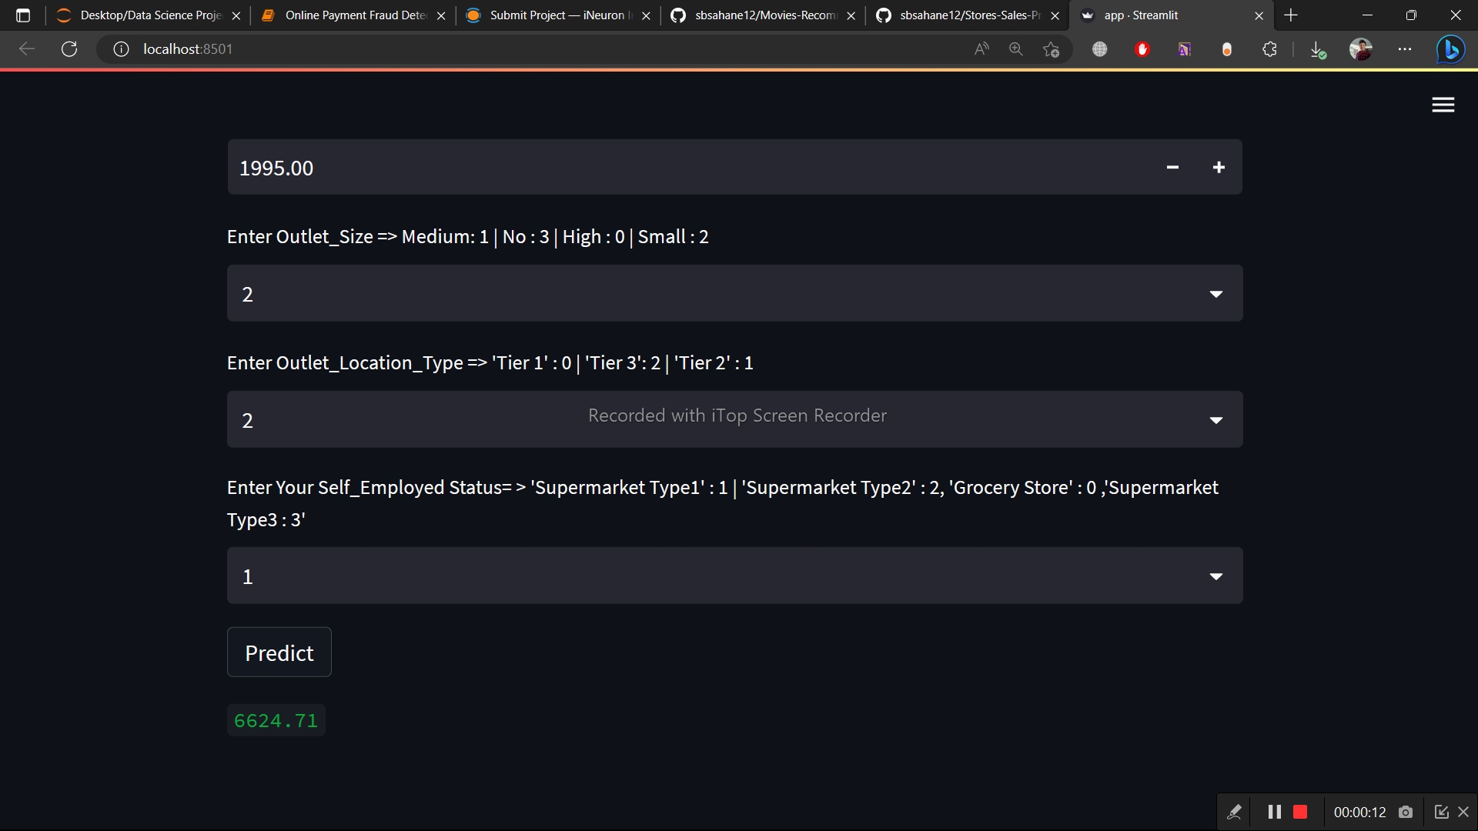
Task: Take a screenshot with recorder camera icon
Action: 1406,812
